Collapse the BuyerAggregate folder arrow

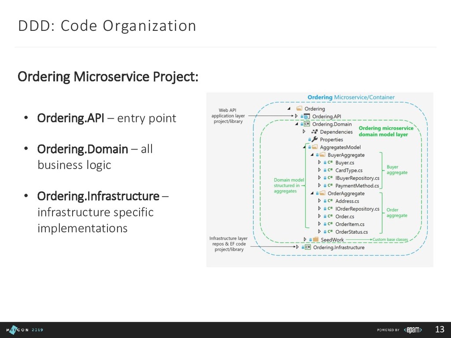pyautogui.click(x=312, y=155)
